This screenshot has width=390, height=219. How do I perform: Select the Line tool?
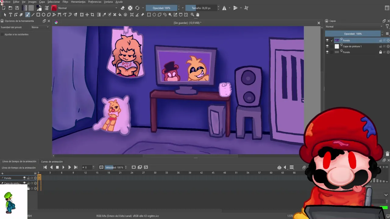coord(33,15)
